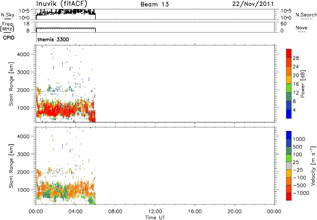Click the 'N.Search' legend label
Screen dimensions: 317x220
click(x=306, y=15)
